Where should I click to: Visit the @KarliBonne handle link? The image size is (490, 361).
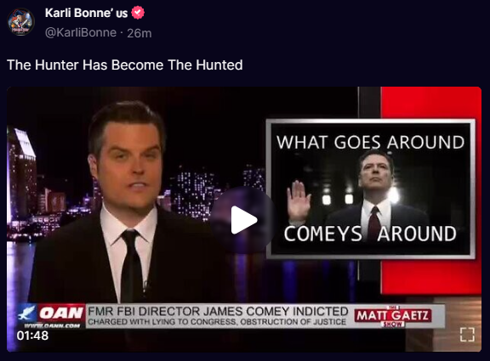point(81,33)
